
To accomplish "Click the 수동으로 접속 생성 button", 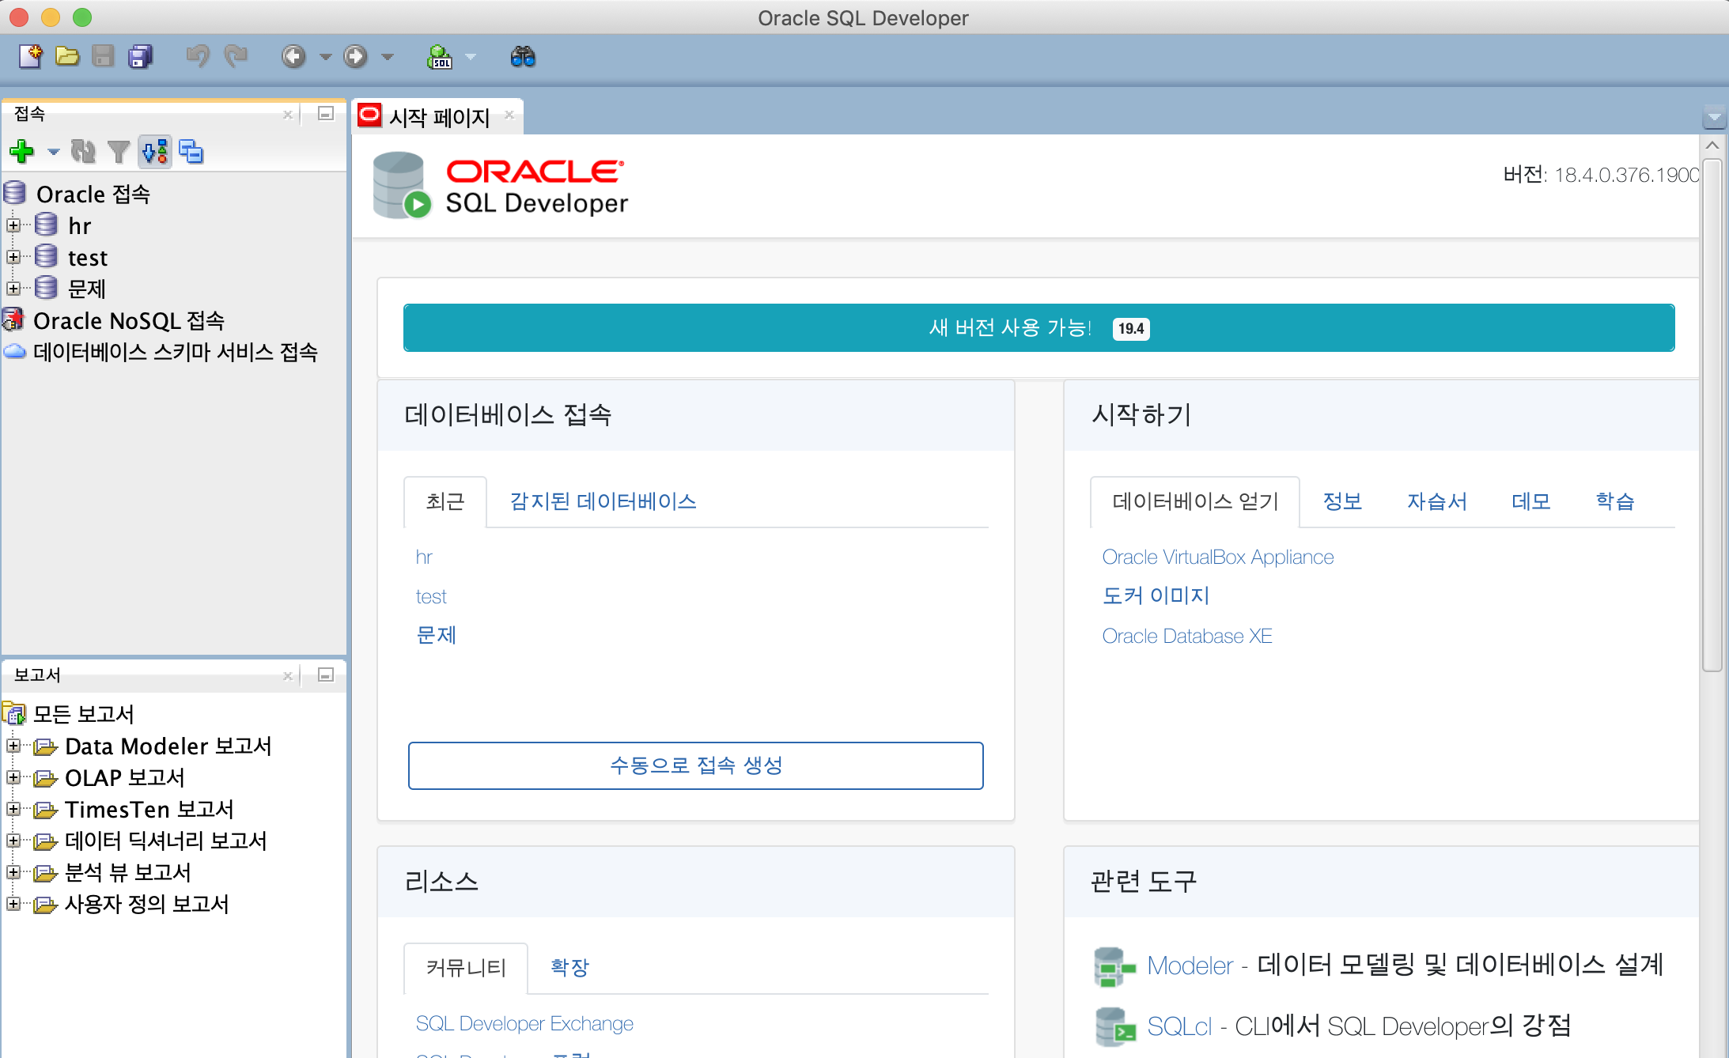I will coord(695,765).
